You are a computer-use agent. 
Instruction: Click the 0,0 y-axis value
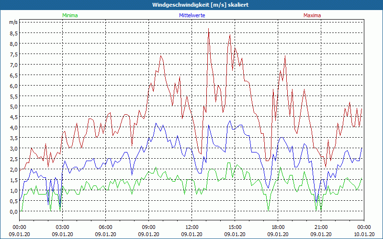[x=13, y=212]
